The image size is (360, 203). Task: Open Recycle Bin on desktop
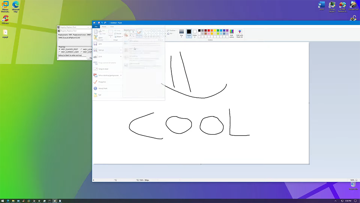353,186
